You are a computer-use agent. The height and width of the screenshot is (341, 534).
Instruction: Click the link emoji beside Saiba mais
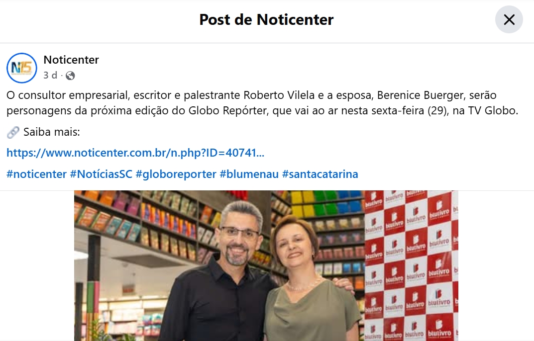(x=13, y=132)
